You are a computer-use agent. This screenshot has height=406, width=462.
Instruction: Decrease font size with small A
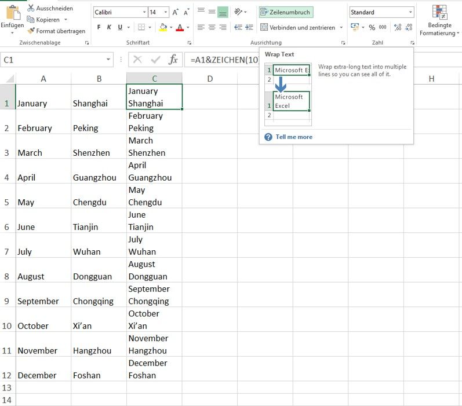(x=186, y=12)
